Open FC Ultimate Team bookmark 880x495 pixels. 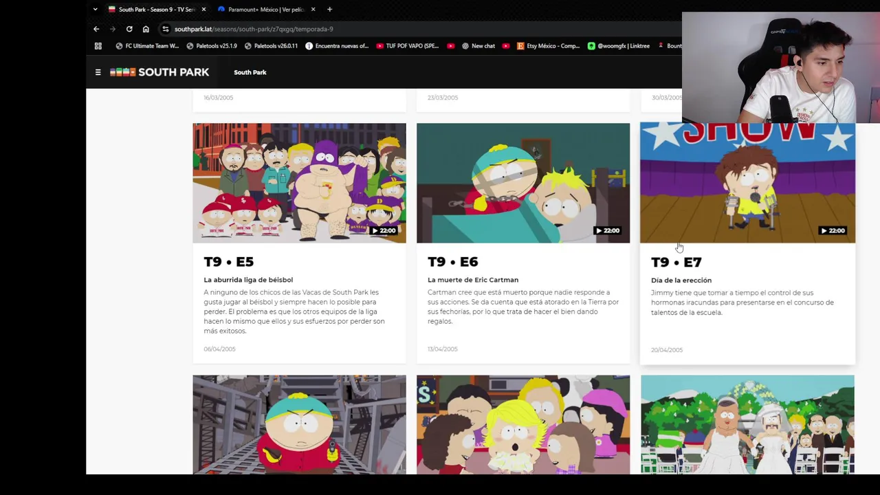(147, 46)
